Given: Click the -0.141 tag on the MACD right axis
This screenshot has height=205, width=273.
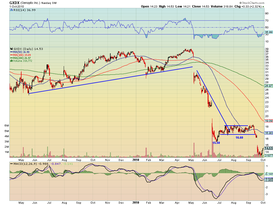Looking at the screenshot, I should pyautogui.click(x=269, y=174).
